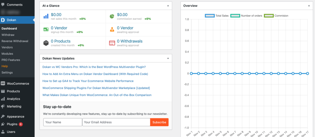
Task: Open the Comments menu label
Action: point(15,5)
